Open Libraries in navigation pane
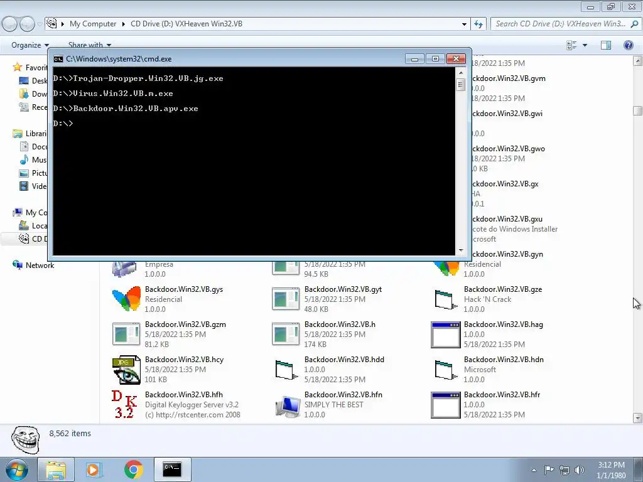The width and height of the screenshot is (643, 482). click(x=30, y=134)
